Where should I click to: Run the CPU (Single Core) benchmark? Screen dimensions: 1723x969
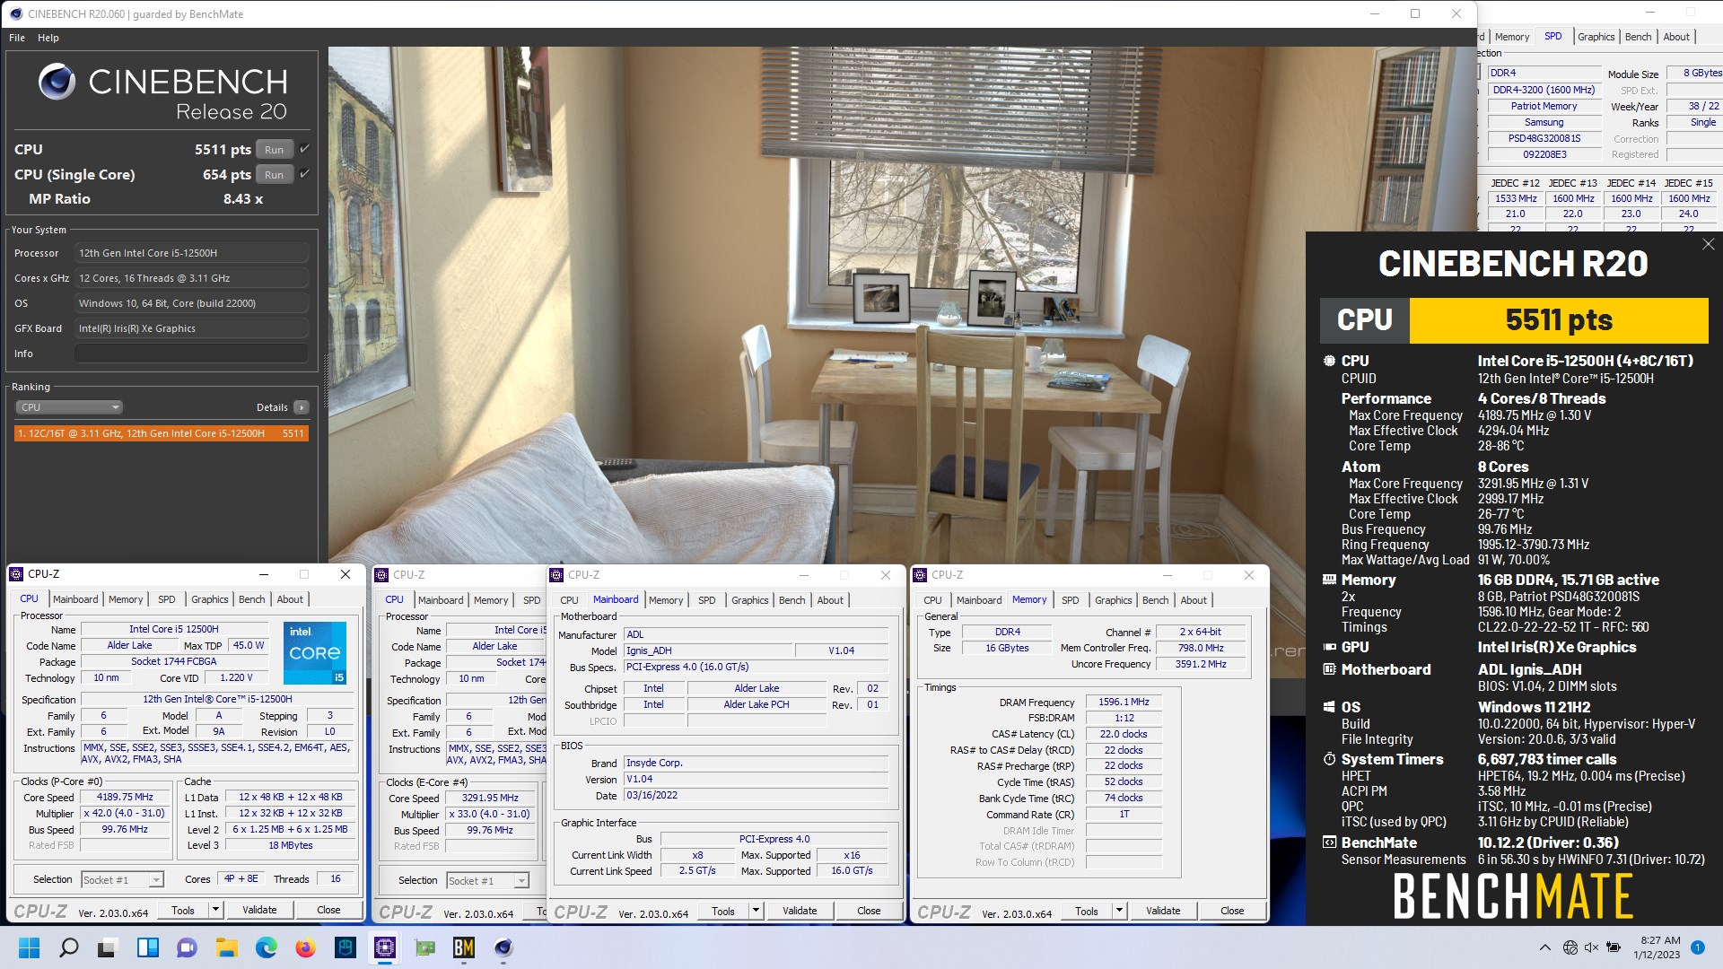point(274,175)
